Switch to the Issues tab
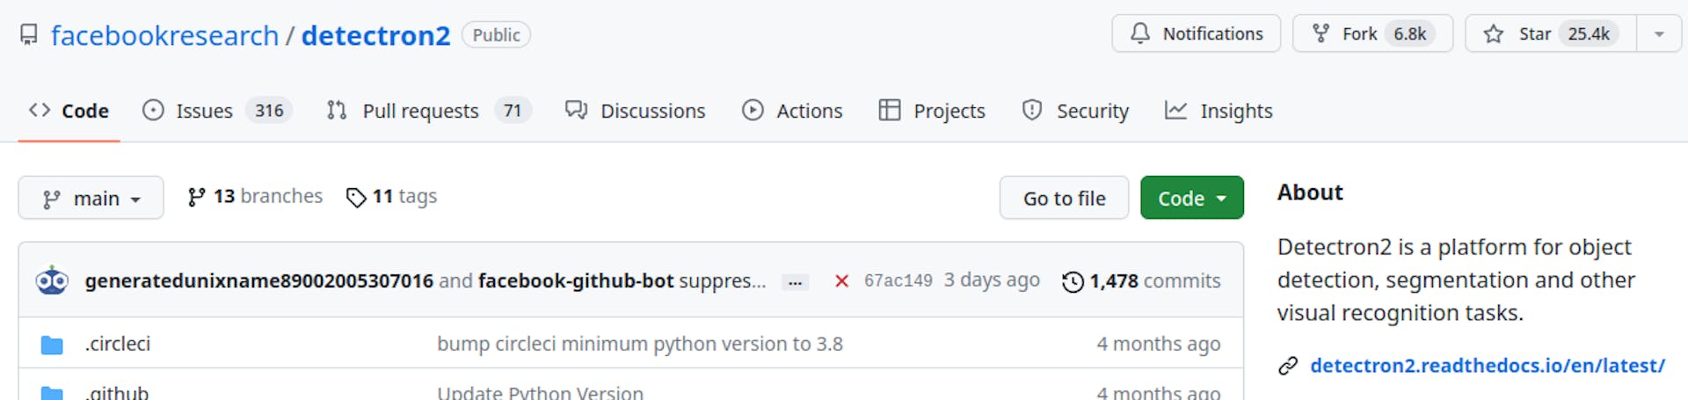Screen dimensions: 1688x400 coord(204,111)
